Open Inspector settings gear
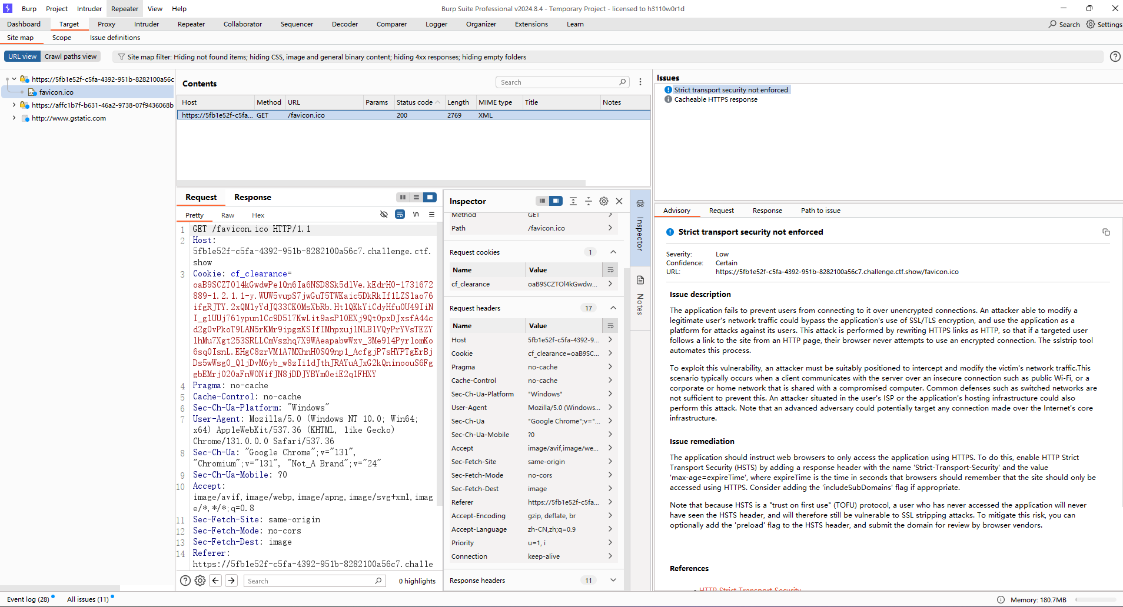Screen dimensions: 1123x607 pyautogui.click(x=603, y=201)
